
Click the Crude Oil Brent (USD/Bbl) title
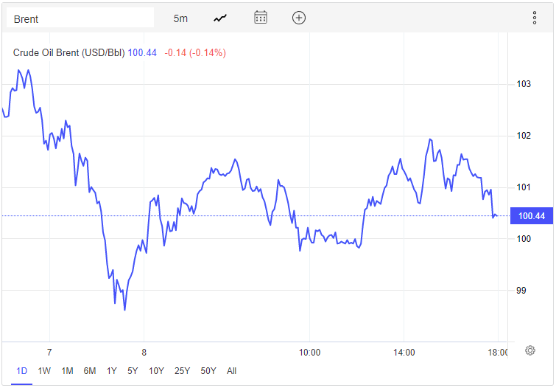click(69, 52)
